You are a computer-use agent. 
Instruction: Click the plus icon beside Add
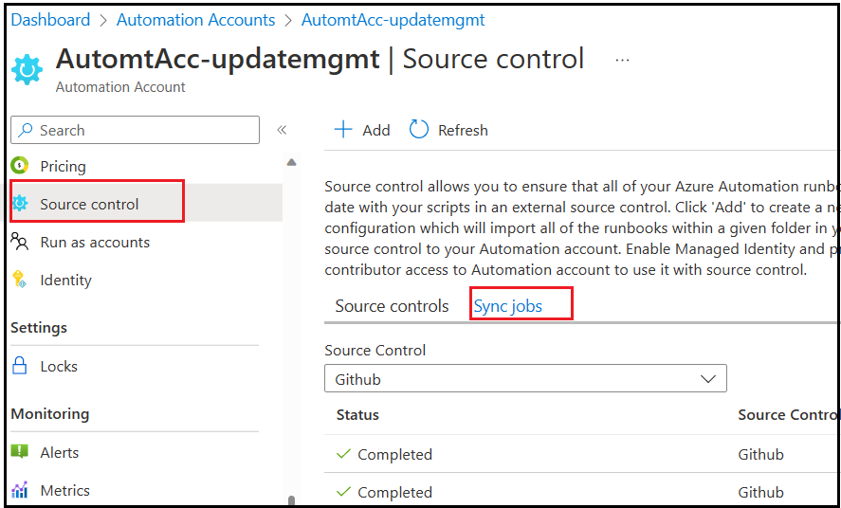(x=343, y=130)
